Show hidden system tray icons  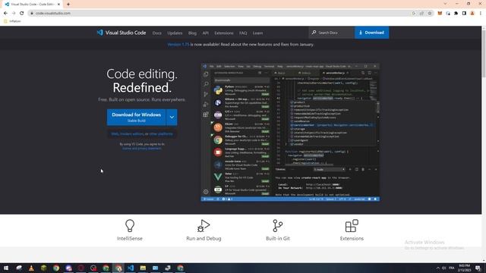pyautogui.click(x=438, y=268)
